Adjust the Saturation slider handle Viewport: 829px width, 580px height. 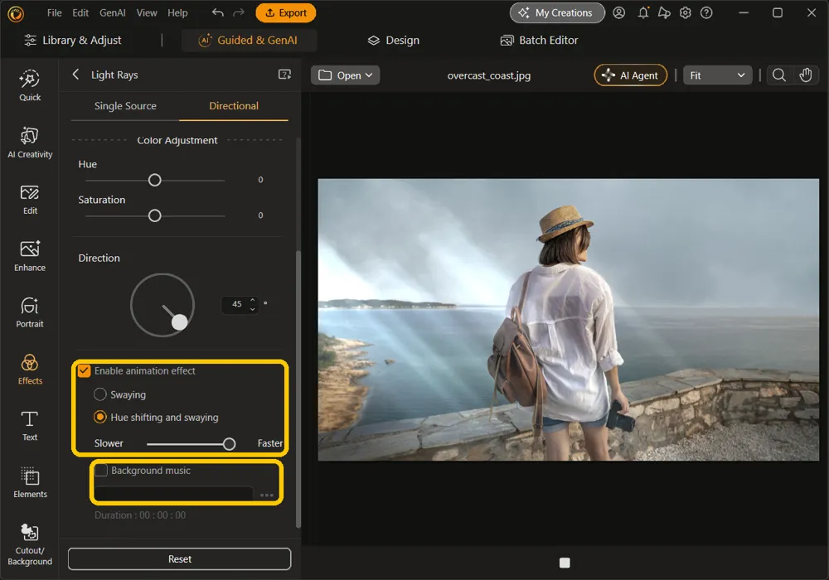154,215
